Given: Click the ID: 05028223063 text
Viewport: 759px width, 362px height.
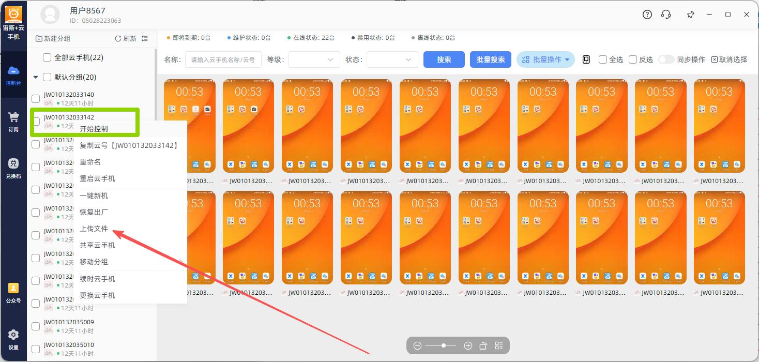Looking at the screenshot, I should pyautogui.click(x=95, y=21).
